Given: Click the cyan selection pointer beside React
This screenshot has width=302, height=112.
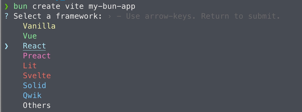Looking at the screenshot, I should click(x=6, y=46).
